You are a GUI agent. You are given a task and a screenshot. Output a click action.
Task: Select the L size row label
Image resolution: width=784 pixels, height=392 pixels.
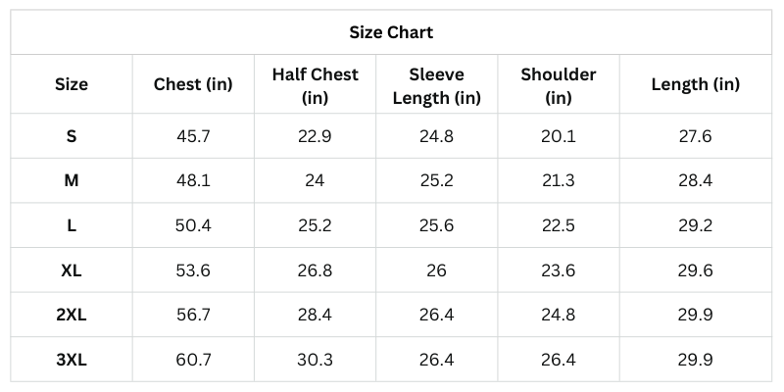(72, 225)
